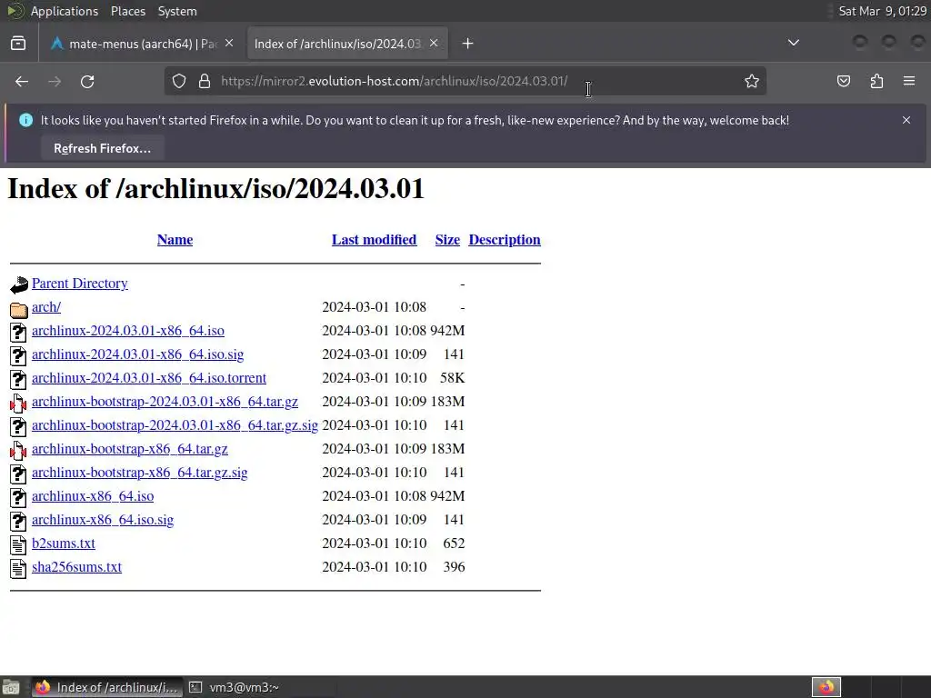Viewport: 931px width, 698px height.
Task: Select Firefox Index of /archlinux taskbar entry
Action: click(x=107, y=687)
